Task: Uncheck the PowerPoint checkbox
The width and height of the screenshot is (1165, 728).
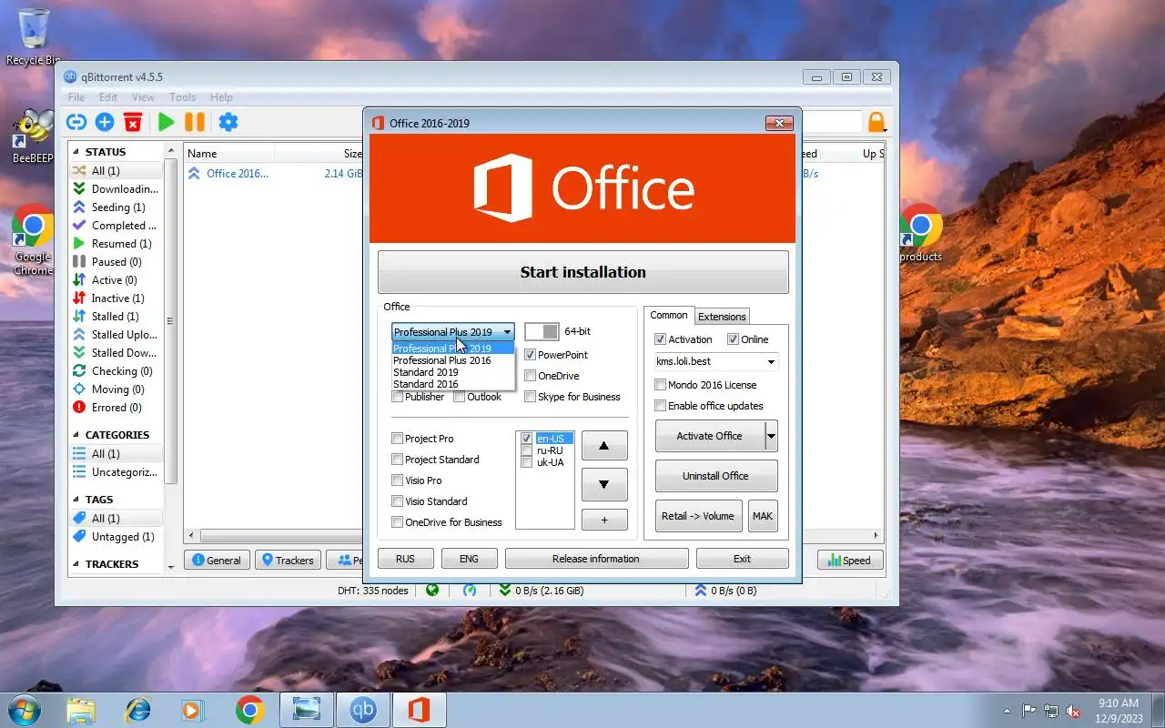Action: coord(531,355)
